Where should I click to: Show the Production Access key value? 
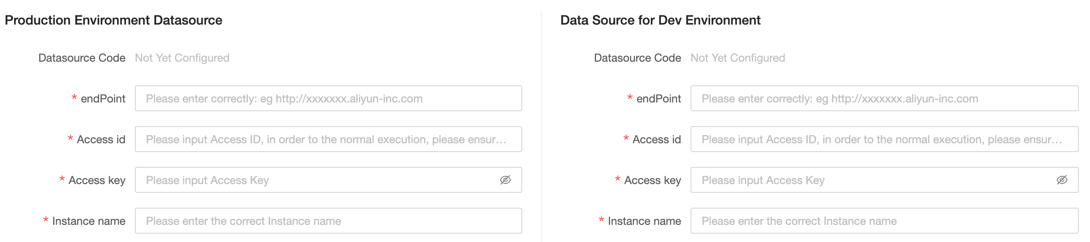[x=505, y=180]
